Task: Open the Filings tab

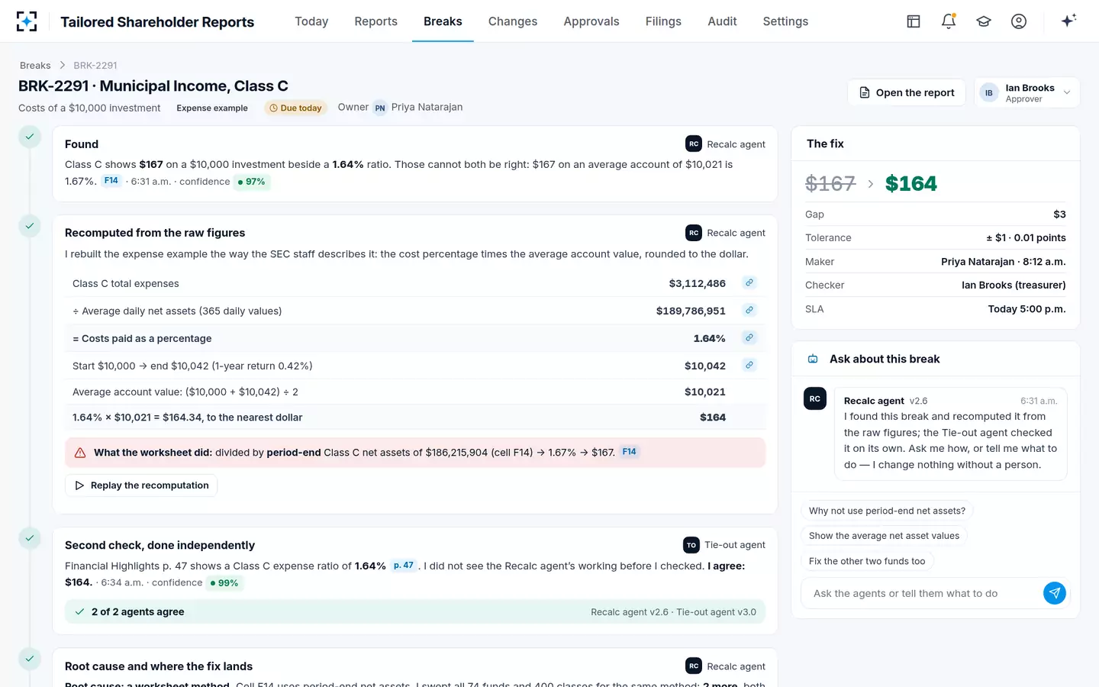Action: pyautogui.click(x=663, y=21)
